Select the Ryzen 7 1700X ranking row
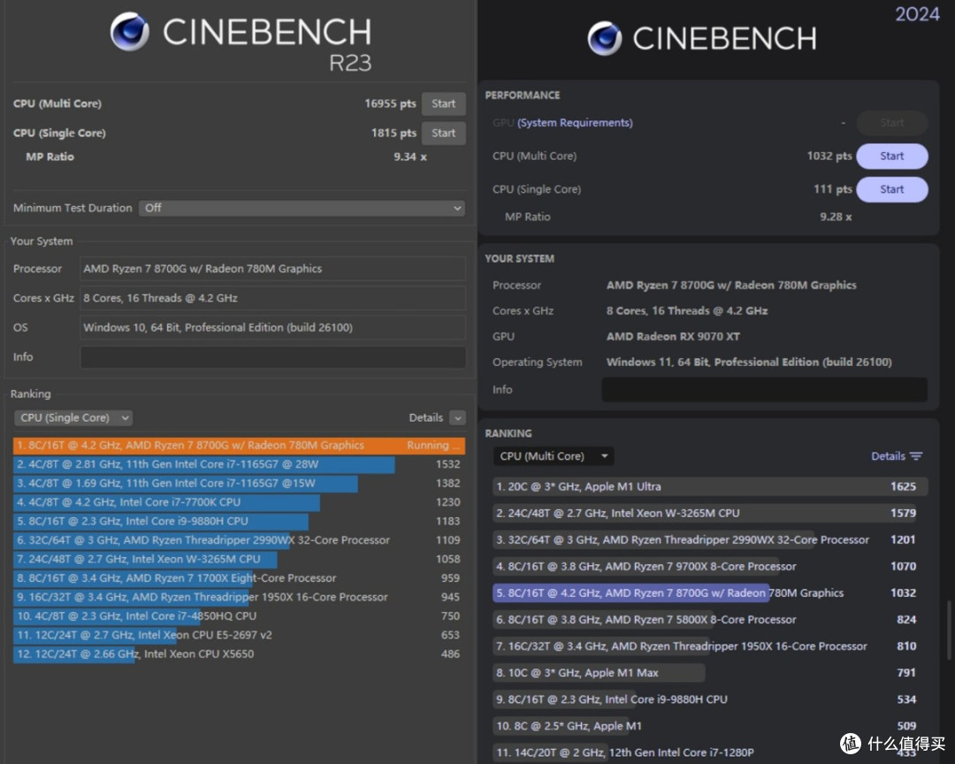Screen dimensions: 955x764 (x=239, y=578)
